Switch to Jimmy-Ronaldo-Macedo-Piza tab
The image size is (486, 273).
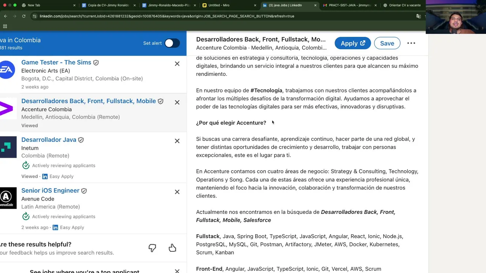[169, 5]
